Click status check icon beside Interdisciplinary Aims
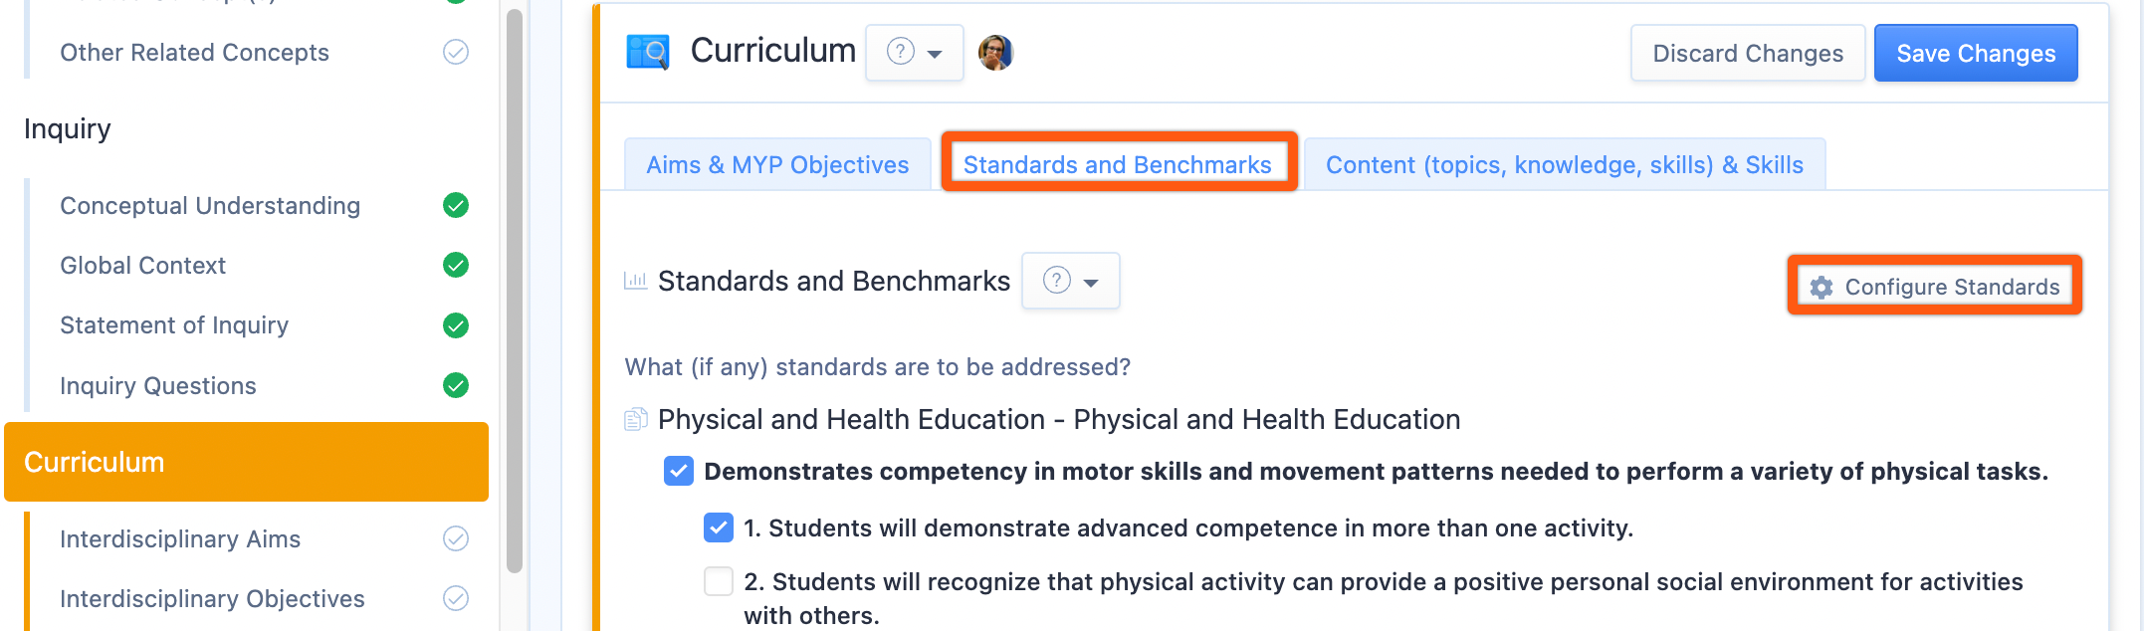 tap(456, 539)
